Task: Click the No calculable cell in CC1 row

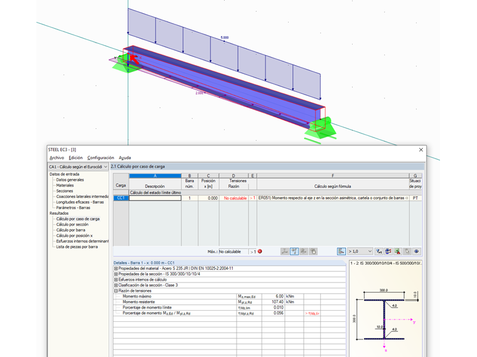Action: pos(233,198)
